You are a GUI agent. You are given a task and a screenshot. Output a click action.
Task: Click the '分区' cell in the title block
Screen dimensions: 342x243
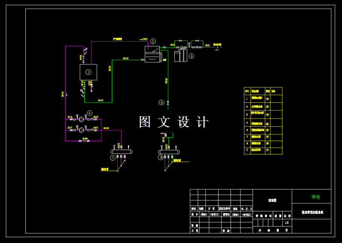(212, 208)
